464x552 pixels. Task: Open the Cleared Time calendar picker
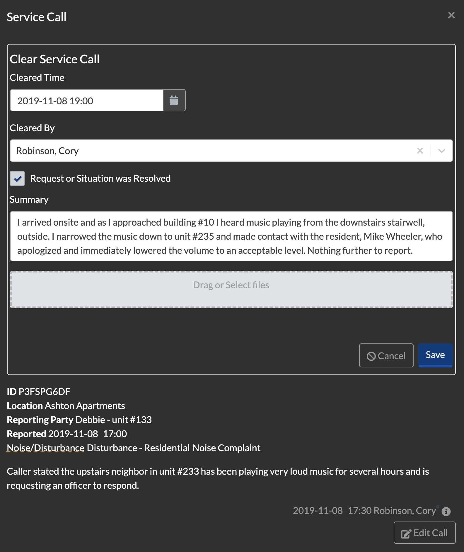174,100
